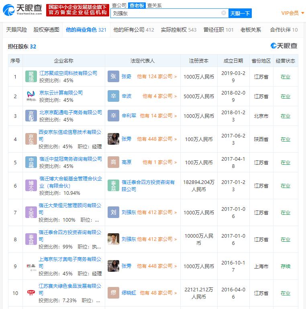Open 江苏赛夫绿色食品发展有限公司 link
The width and height of the screenshot is (306, 309).
point(70,289)
